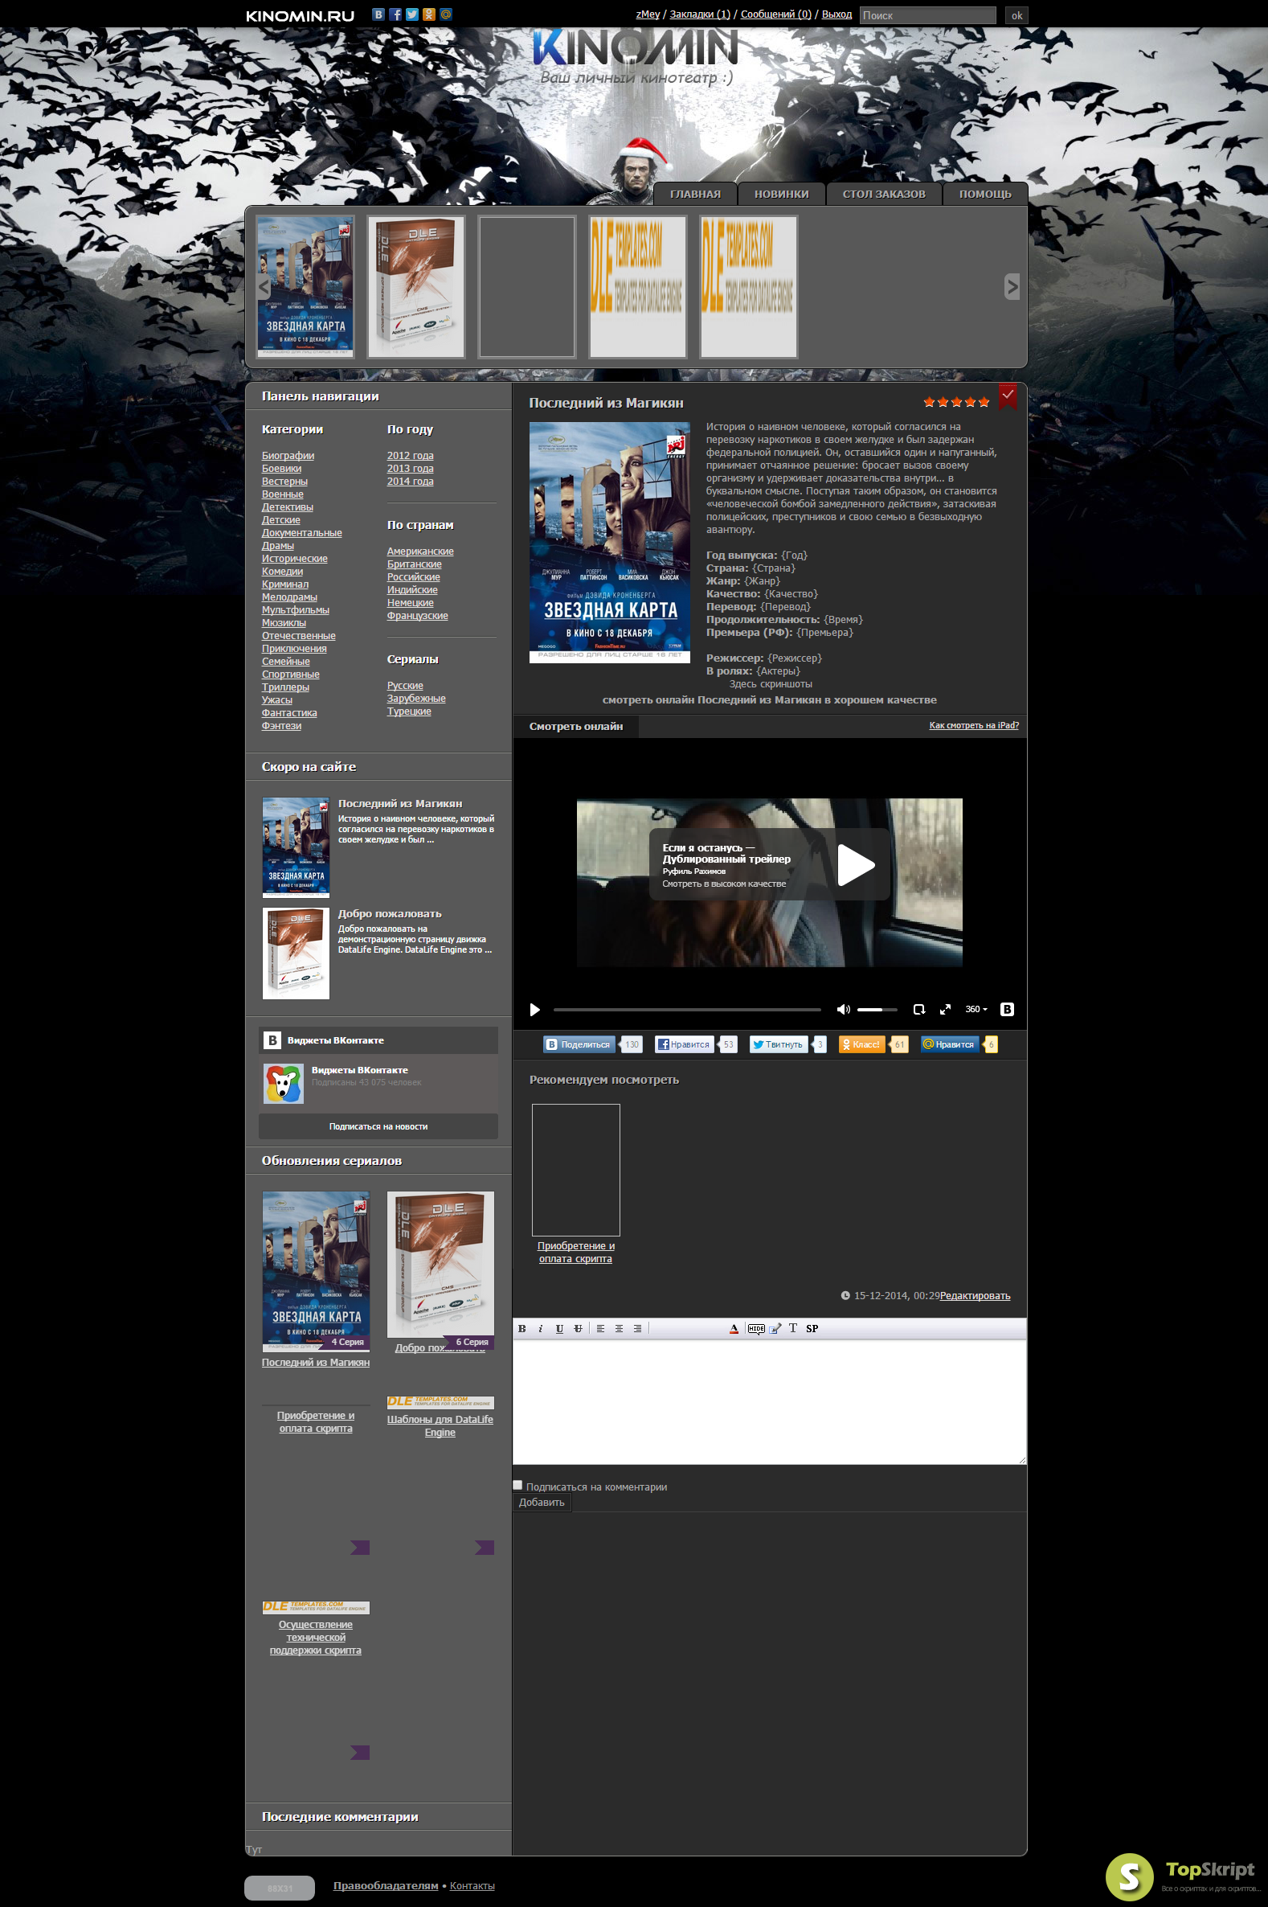Click Mail.ru 'Нравится' share button
1268x1907 pixels.
pos(949,1044)
